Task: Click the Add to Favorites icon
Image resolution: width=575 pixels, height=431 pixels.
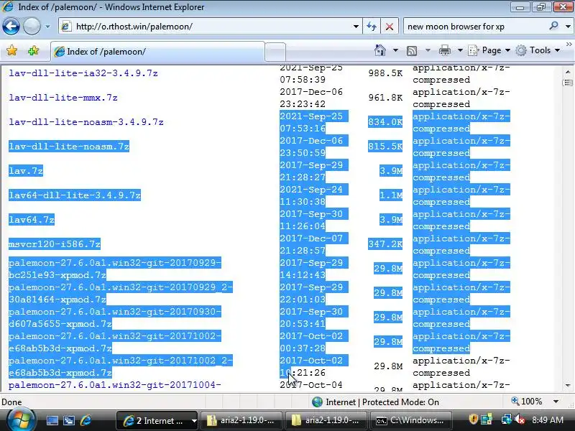Action: [33, 50]
